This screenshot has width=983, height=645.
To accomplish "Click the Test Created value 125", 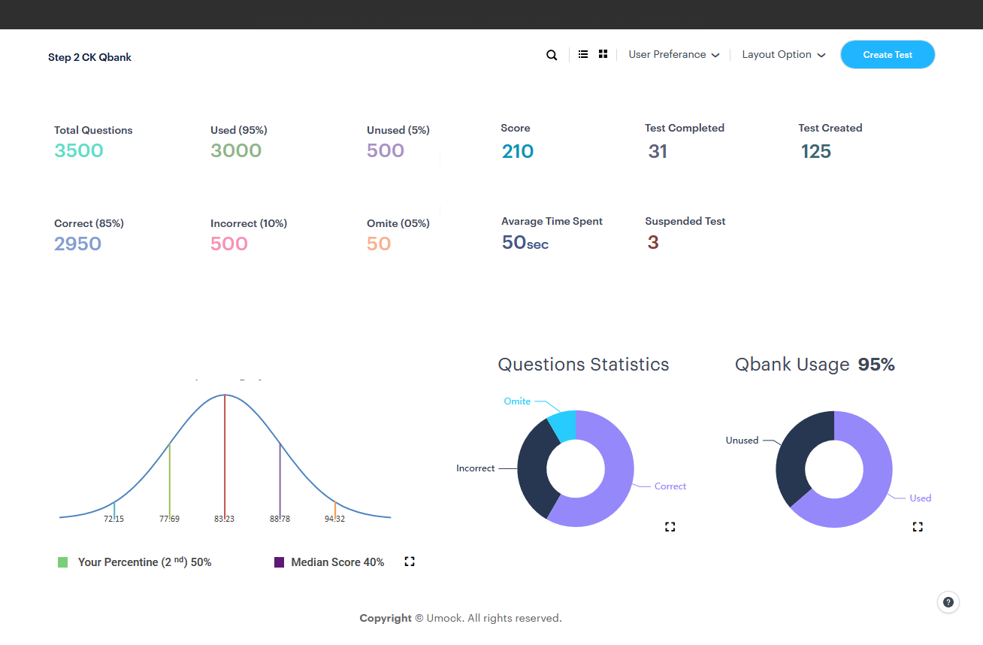I will 816,151.
